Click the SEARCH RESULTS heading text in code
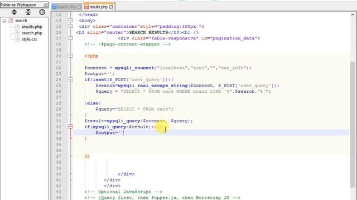 point(148,32)
